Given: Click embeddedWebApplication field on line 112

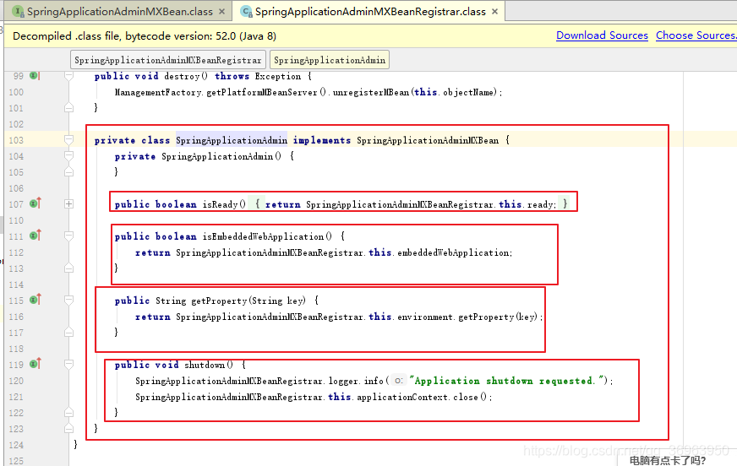Looking at the screenshot, I should (x=454, y=253).
